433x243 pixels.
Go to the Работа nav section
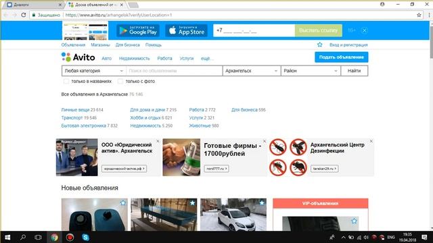(x=164, y=59)
